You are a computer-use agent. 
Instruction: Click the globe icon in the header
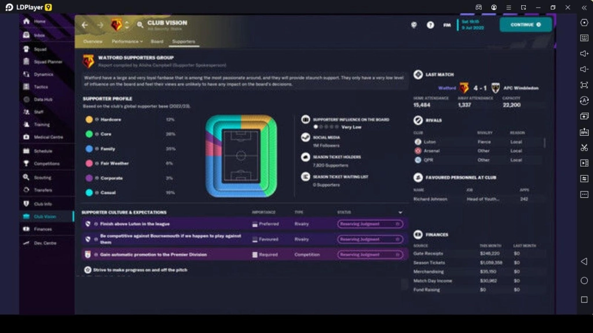coord(414,25)
